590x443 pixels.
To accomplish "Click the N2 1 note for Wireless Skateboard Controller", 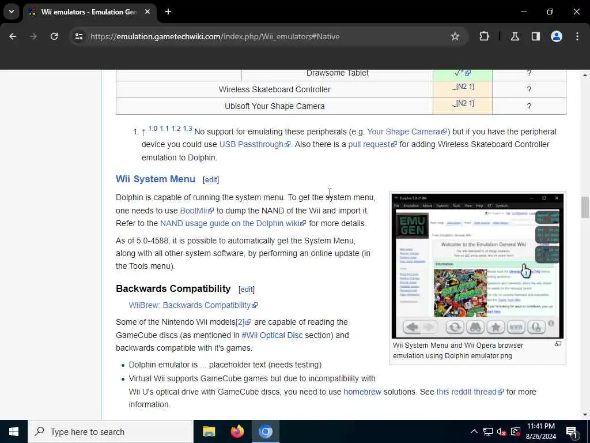I will click(464, 87).
